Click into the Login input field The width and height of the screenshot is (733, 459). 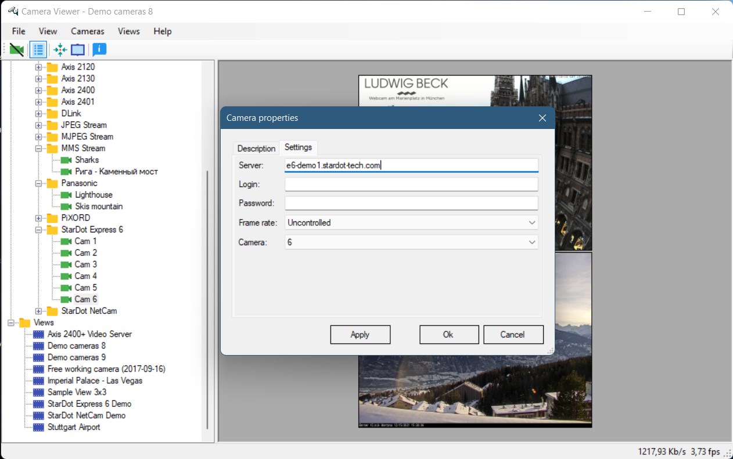pos(411,184)
